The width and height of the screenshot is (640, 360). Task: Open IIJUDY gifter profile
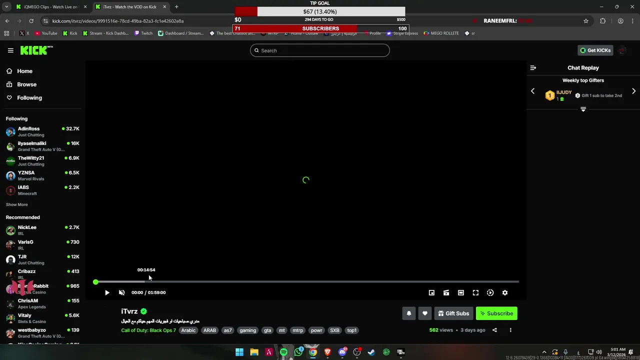[x=563, y=92]
